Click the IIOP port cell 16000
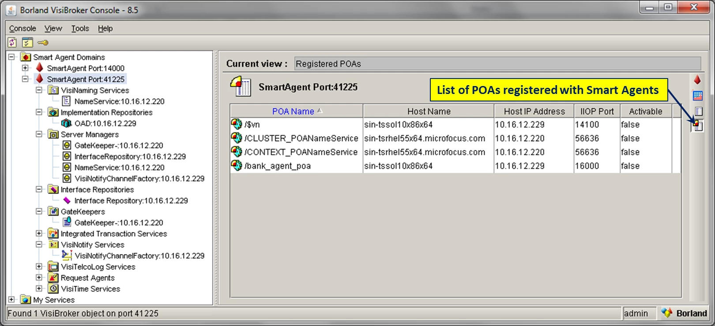 [597, 166]
